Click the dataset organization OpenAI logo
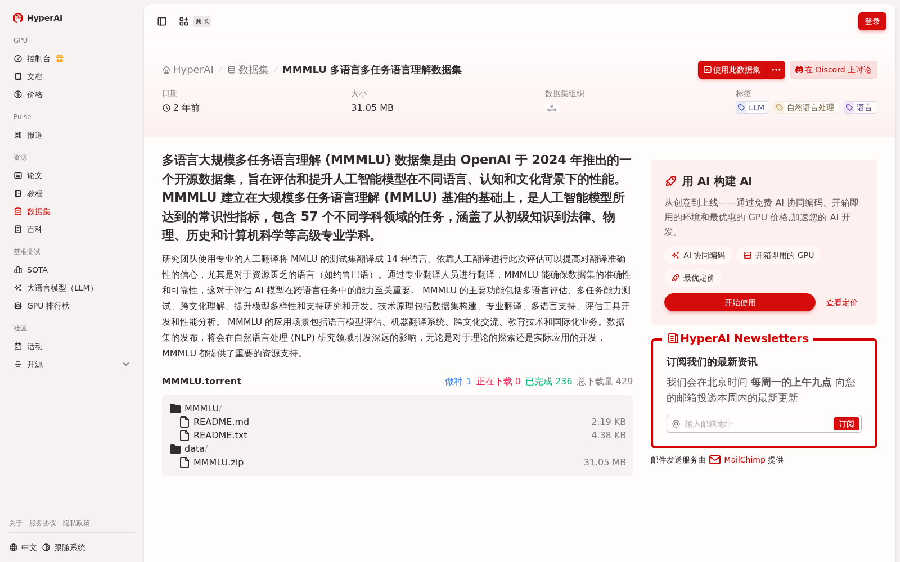Image resolution: width=900 pixels, height=562 pixels. (552, 108)
